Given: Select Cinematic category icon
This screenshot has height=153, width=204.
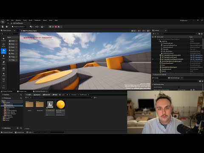Looking at the screenshot, I should pyautogui.click(x=3, y=69).
